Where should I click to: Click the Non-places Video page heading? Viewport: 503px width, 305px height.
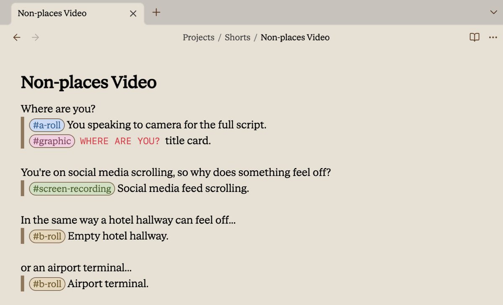tap(89, 82)
